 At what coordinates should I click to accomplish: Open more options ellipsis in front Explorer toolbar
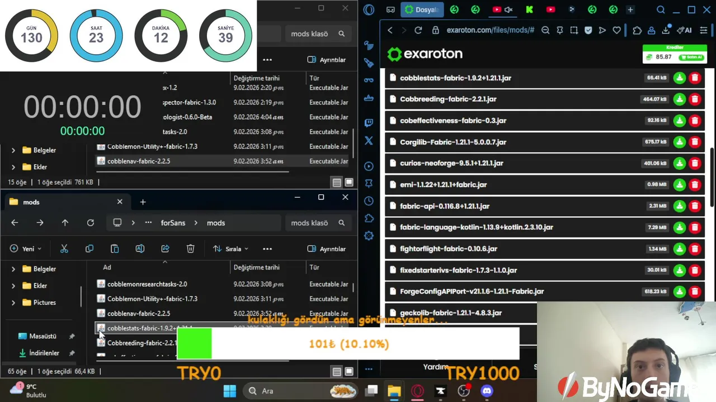pos(267,248)
